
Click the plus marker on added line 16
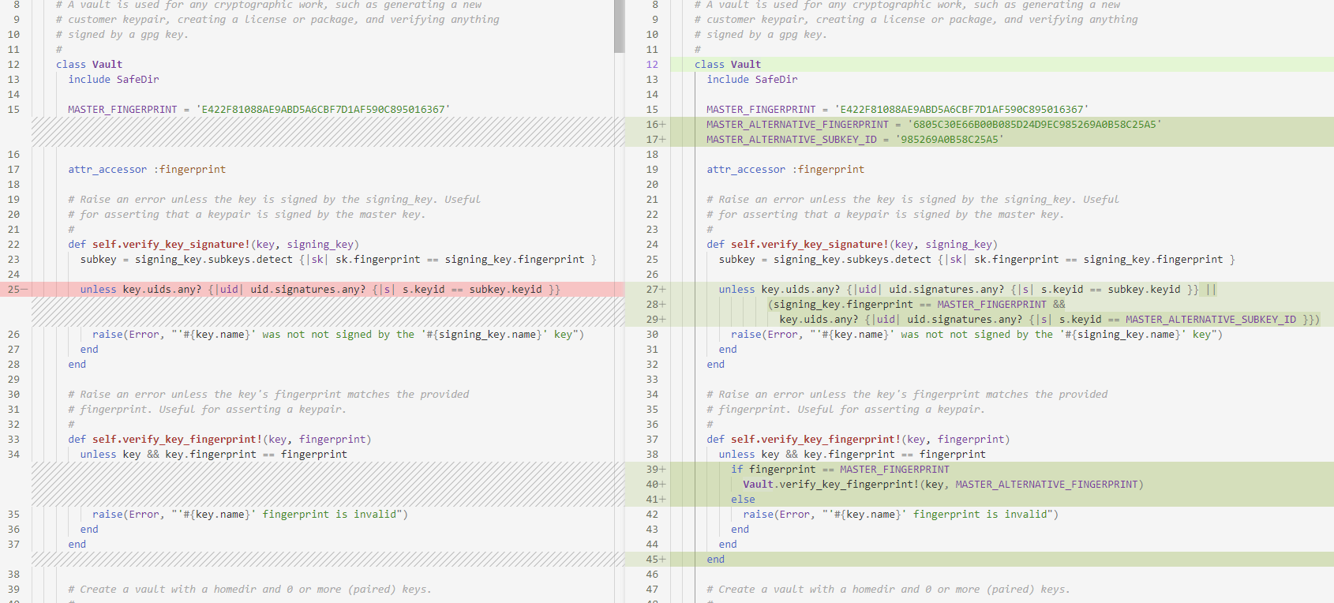tap(663, 125)
